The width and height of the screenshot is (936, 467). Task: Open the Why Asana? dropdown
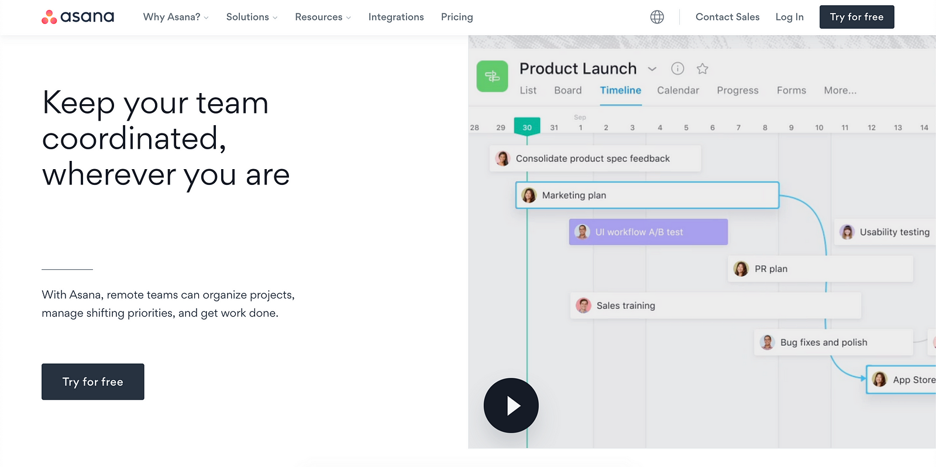tap(175, 17)
